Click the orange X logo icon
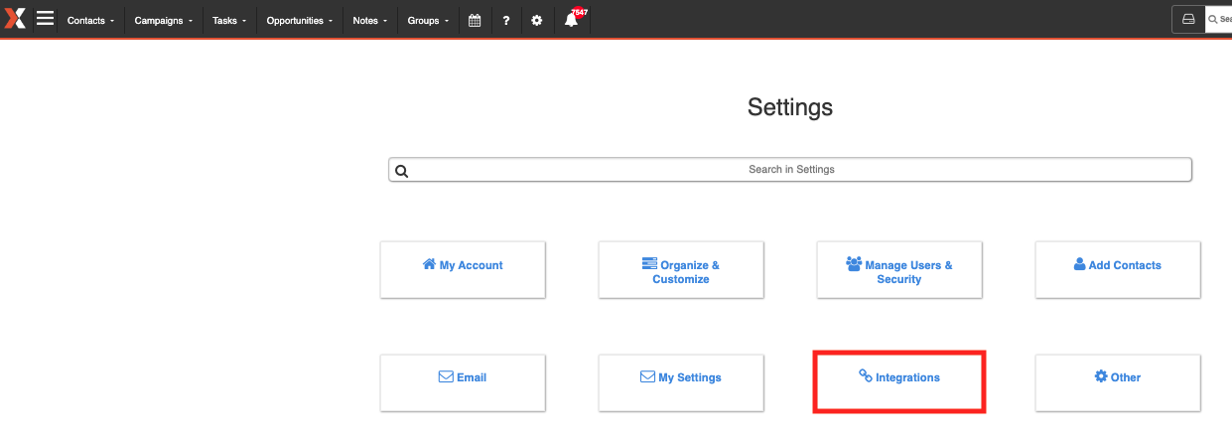Image resolution: width=1232 pixels, height=440 pixels. coord(15,19)
